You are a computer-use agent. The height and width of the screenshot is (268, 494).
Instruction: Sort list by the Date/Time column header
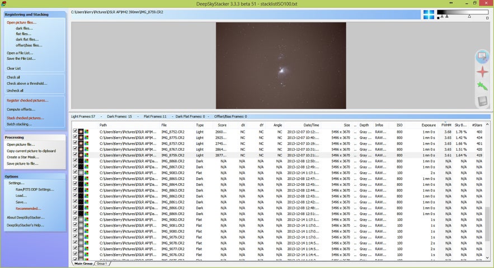[x=311, y=125]
